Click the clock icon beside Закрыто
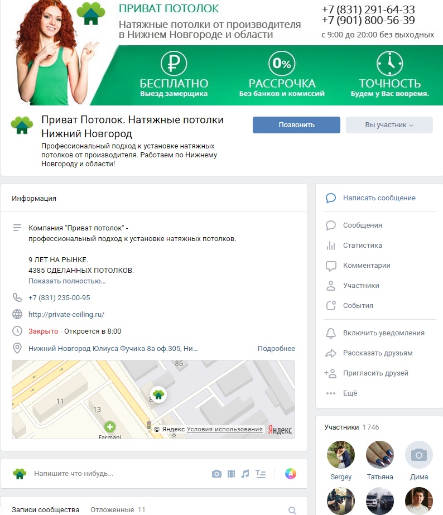Screen dimensions: 443x515 [17, 331]
